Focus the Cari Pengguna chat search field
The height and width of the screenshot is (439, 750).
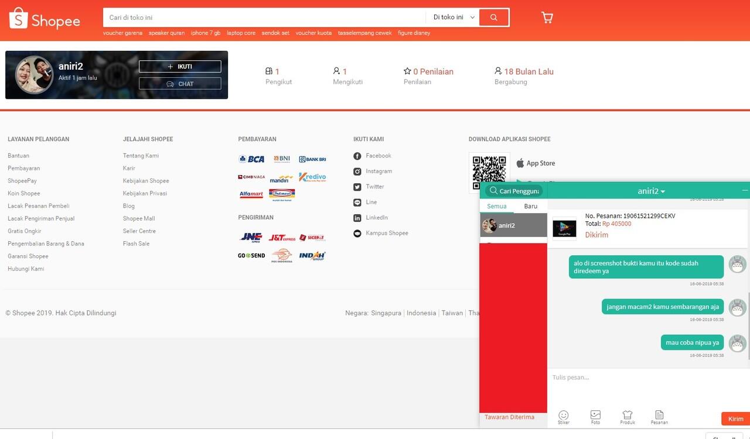pos(514,191)
